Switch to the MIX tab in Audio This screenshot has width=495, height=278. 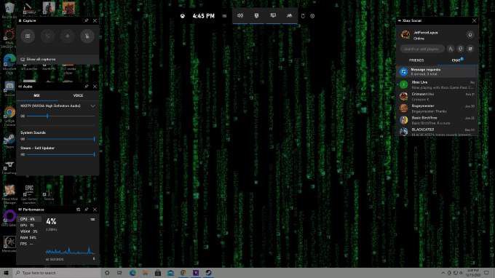click(37, 95)
